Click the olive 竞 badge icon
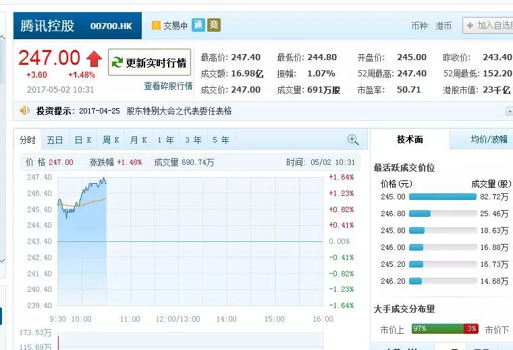 coord(214,26)
